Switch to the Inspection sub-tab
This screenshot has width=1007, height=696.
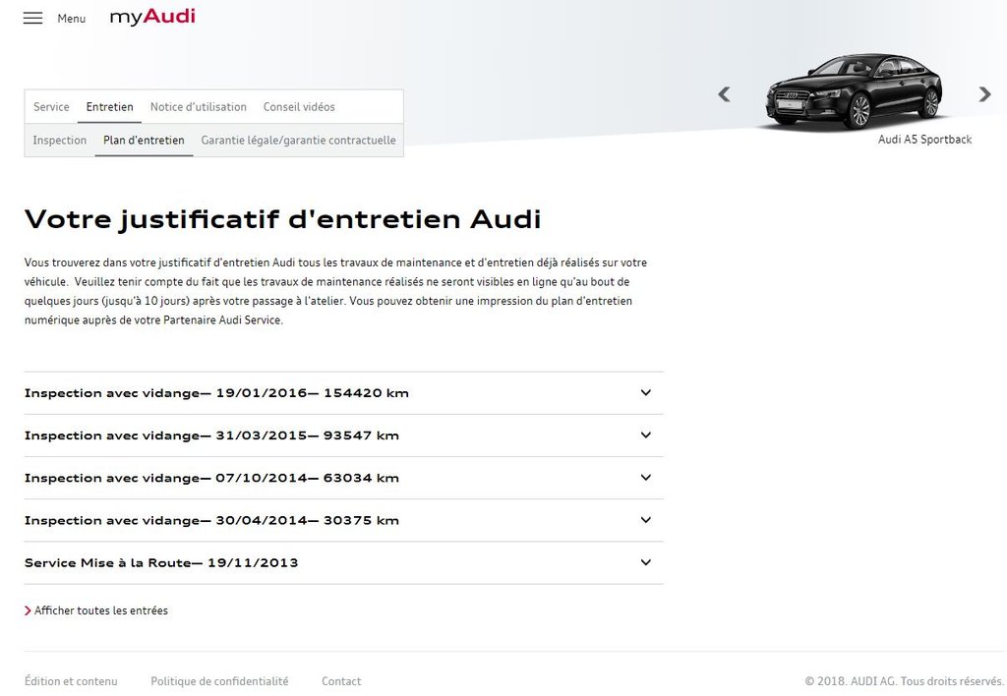click(x=60, y=141)
